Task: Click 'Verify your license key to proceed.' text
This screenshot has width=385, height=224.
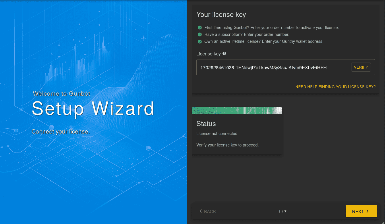Action: (227, 145)
